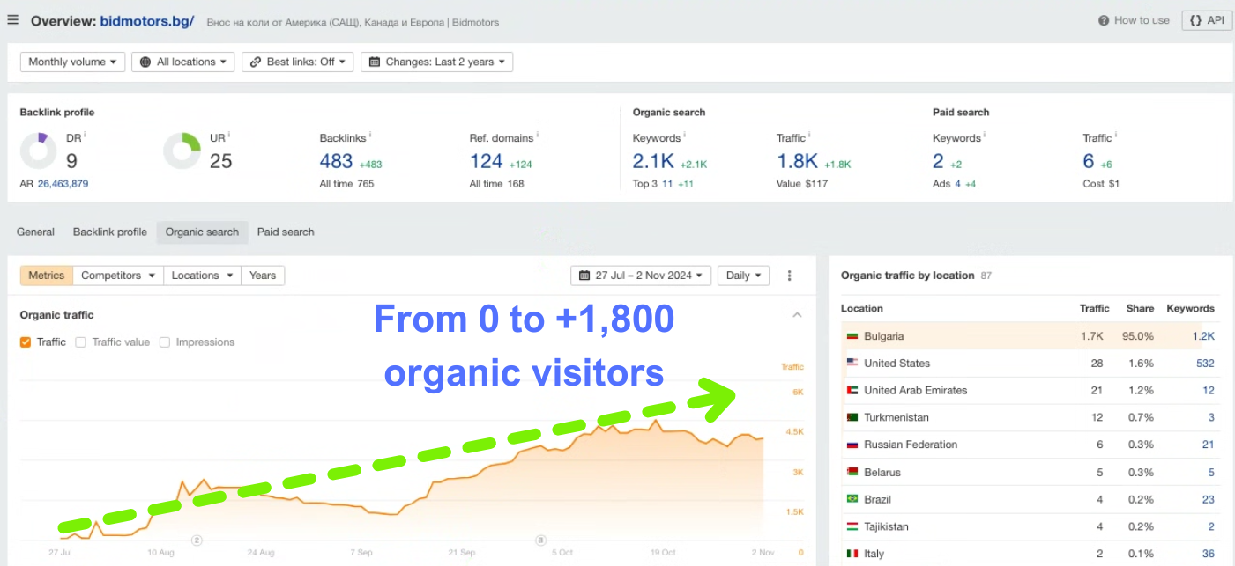Switch to the Paid search tab
The width and height of the screenshot is (1235, 566).
285,232
